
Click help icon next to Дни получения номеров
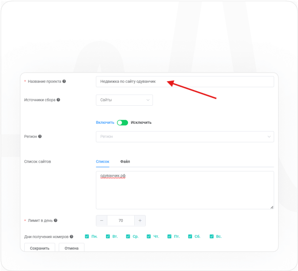coord(72,237)
